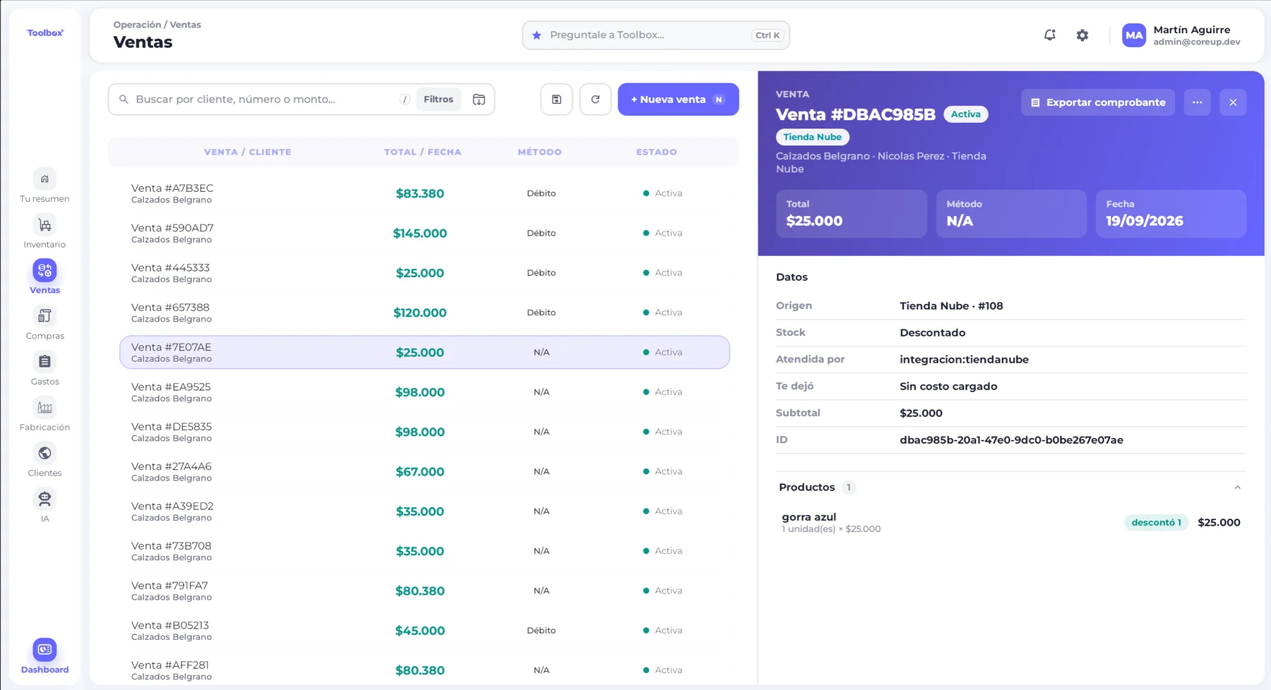This screenshot has width=1271, height=690.
Task: Open the Martín Aguirre account menu
Action: pyautogui.click(x=1181, y=35)
